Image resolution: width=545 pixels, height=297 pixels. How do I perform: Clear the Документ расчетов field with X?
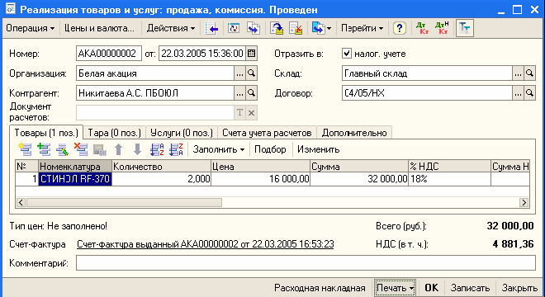point(251,113)
